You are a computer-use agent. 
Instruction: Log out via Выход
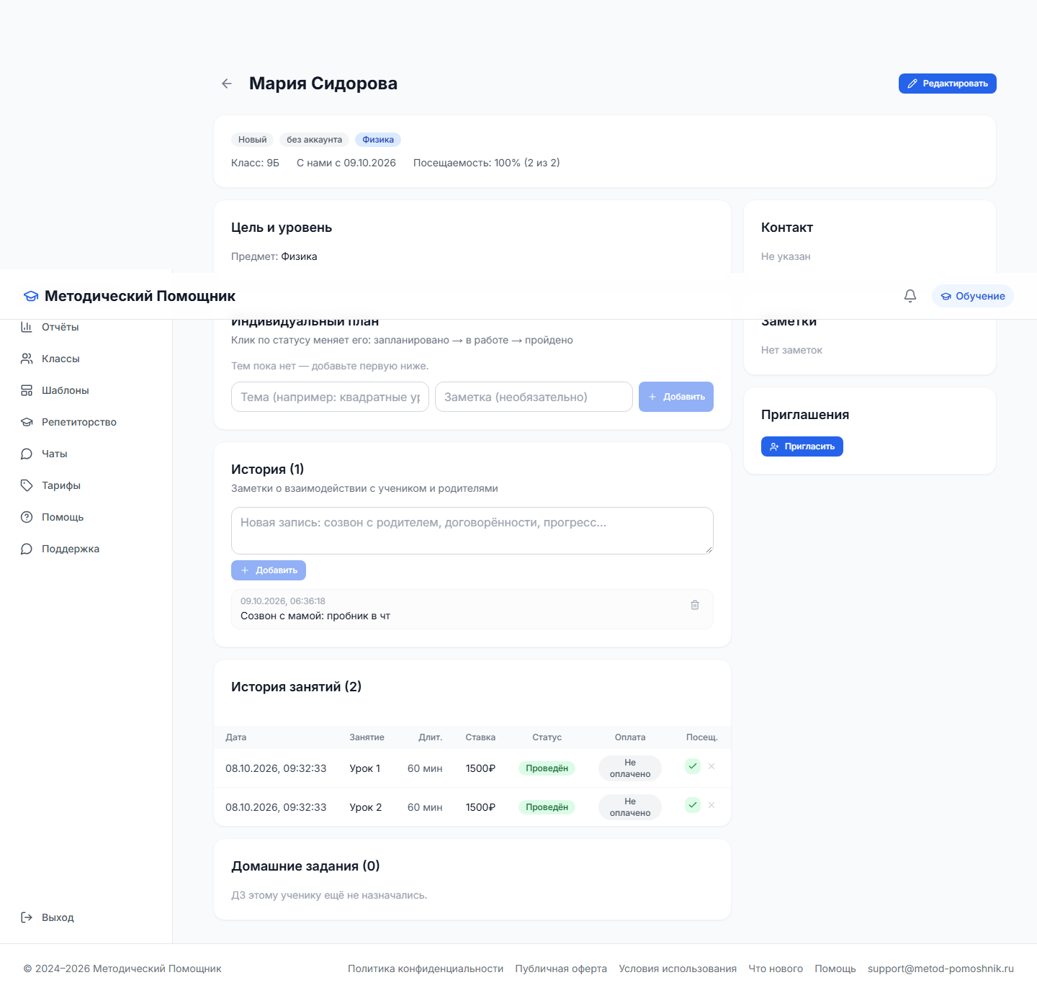(x=86, y=917)
